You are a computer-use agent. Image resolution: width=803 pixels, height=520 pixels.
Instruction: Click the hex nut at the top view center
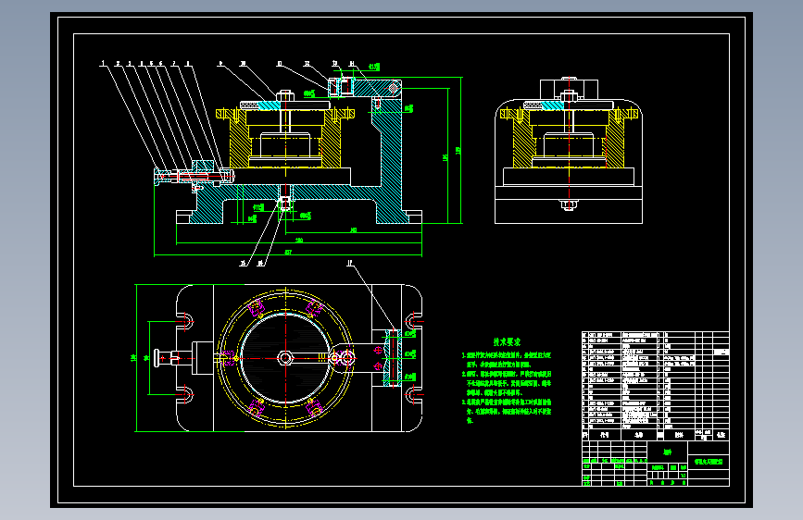285,358
